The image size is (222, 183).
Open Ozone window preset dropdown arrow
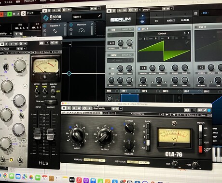[x=99, y=8]
